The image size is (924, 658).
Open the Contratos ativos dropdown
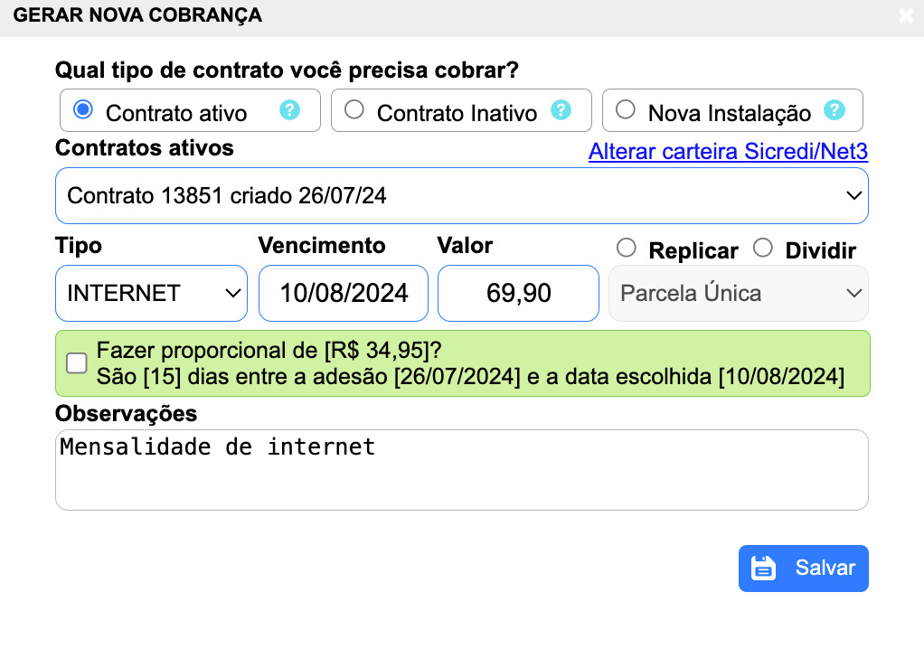point(462,195)
